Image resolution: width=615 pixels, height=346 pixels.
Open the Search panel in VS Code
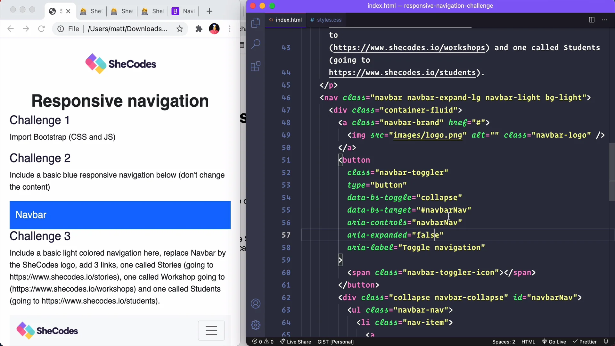click(x=256, y=44)
